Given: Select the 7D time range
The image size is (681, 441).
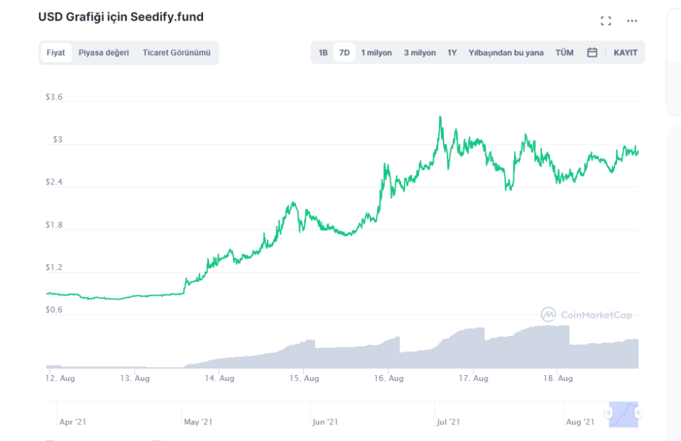Looking at the screenshot, I should (344, 53).
